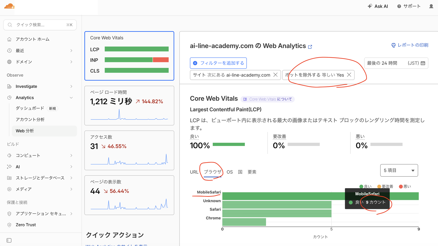Expand the コンピュート section chevron
The height and width of the screenshot is (246, 438).
[x=71, y=155]
